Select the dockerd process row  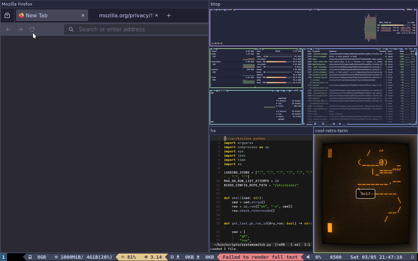pyautogui.click(x=362, y=98)
